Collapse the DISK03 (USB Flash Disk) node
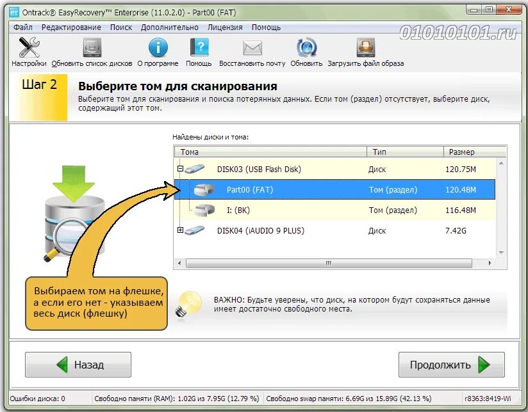 click(x=180, y=168)
